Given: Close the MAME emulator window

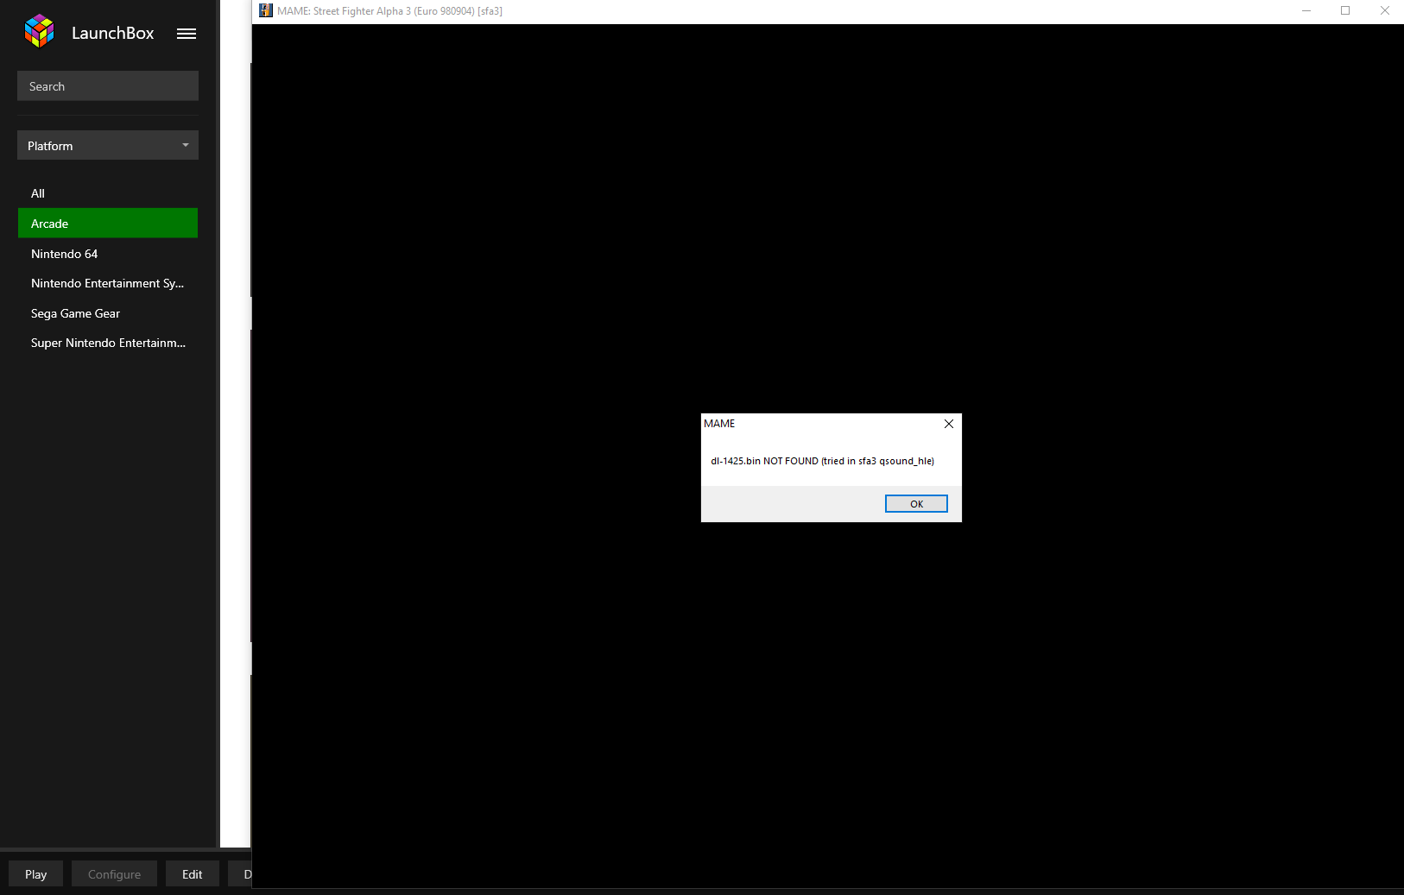Looking at the screenshot, I should coord(1385,10).
